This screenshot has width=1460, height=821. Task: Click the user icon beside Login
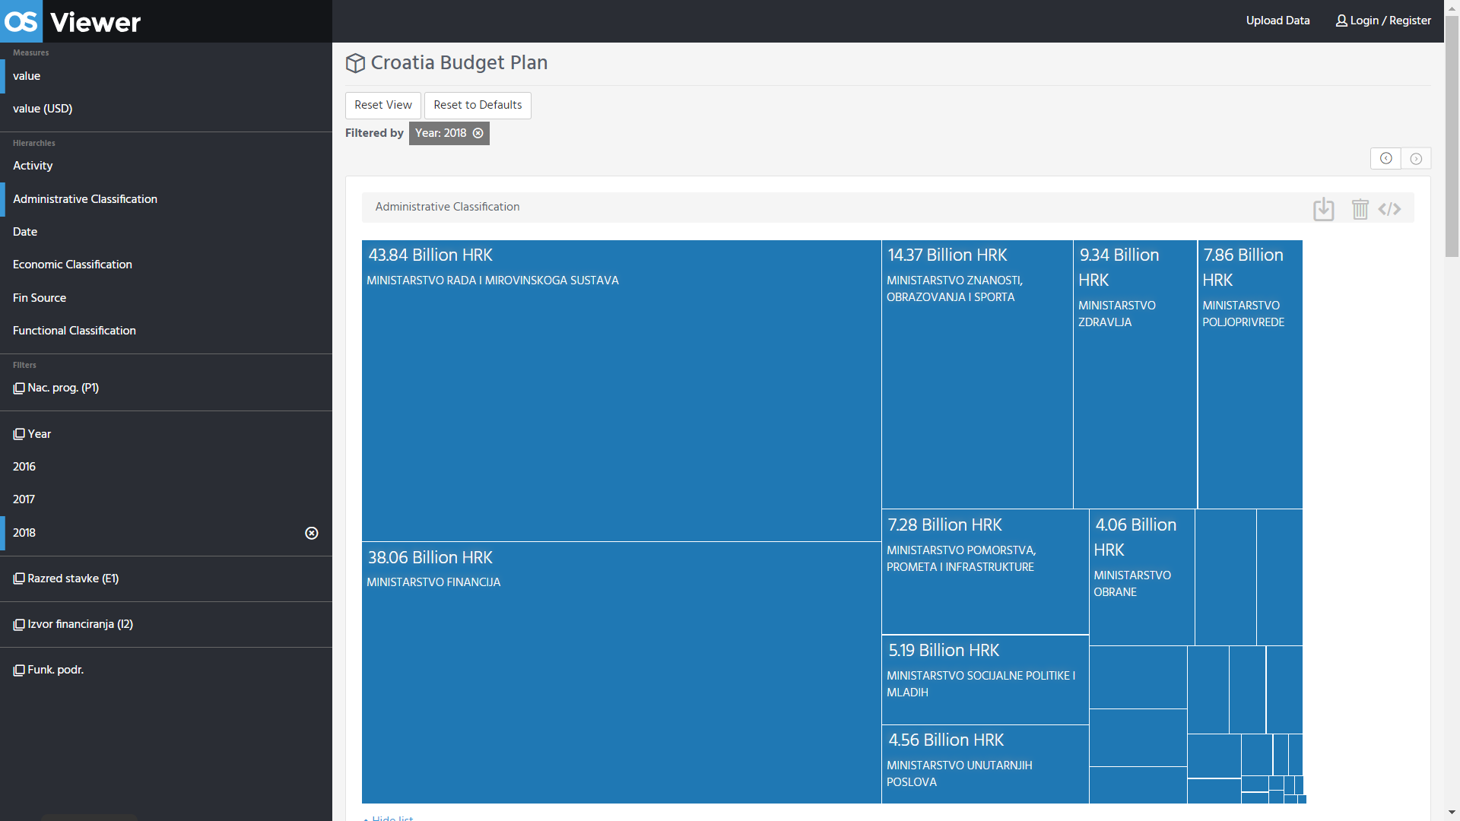click(x=1341, y=21)
